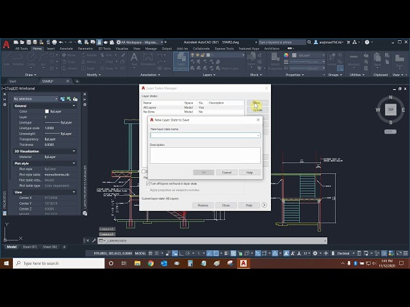The height and width of the screenshot is (307, 410).
Task: Click the ViewCube TOP face
Action: coord(391,109)
